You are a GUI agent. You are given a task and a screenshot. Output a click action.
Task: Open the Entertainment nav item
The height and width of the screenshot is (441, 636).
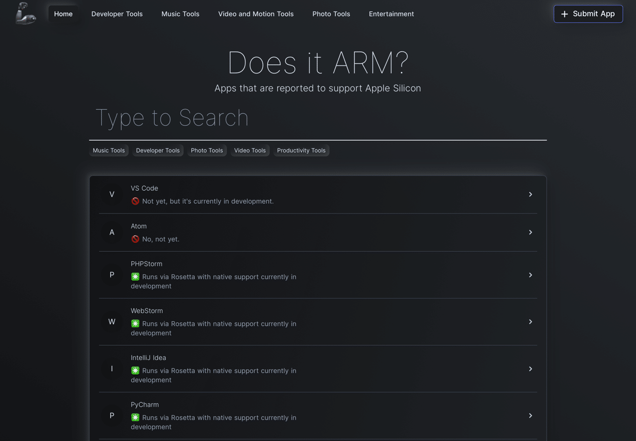[392, 14]
